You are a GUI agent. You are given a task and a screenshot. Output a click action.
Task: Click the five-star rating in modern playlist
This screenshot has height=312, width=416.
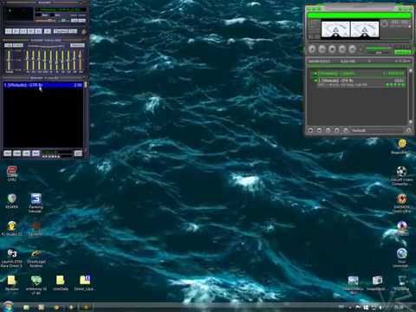pos(396,85)
